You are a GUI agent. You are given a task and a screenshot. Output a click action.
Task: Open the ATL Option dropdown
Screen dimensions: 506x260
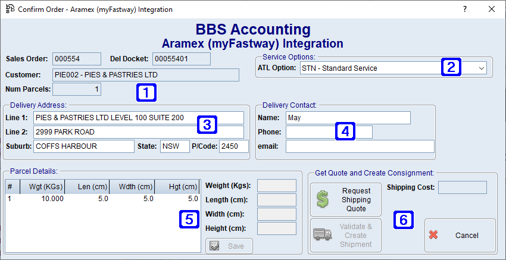coord(481,68)
